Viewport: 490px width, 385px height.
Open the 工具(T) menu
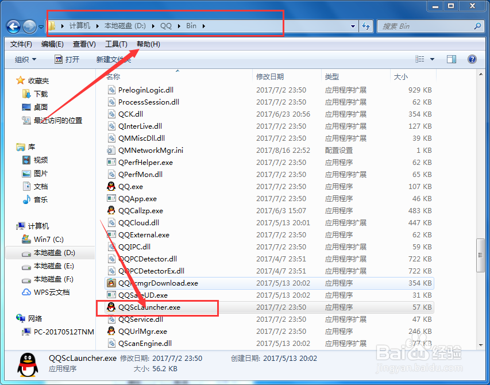(x=116, y=44)
